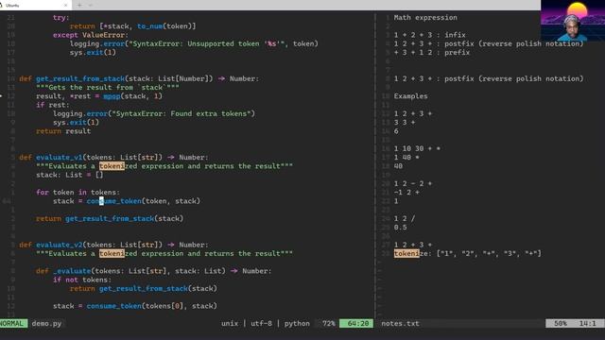Screen dimensions: 605x340
Task: Click the 'Found extra tokens' logging.error line
Action: pos(154,113)
